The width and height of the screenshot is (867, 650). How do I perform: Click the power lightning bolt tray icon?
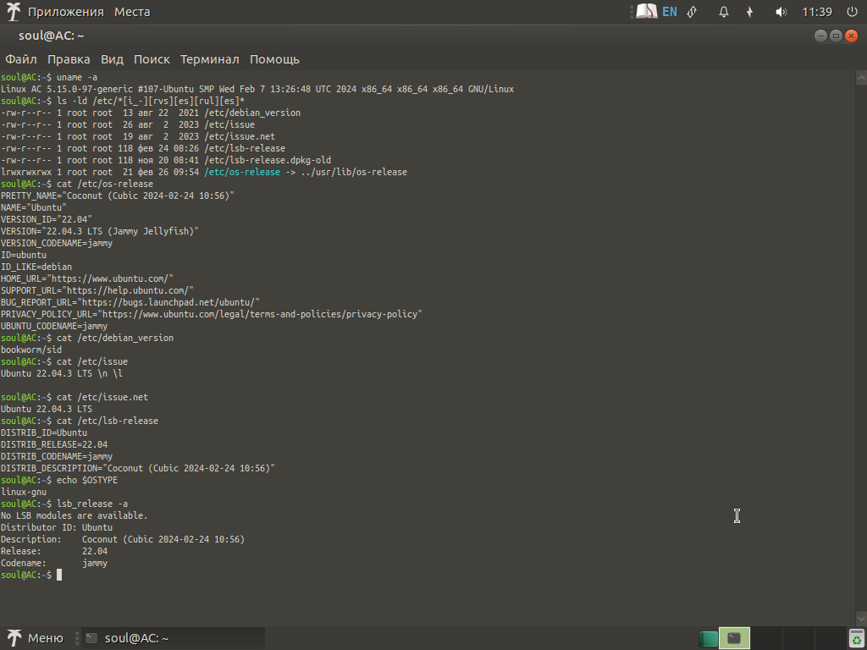750,12
